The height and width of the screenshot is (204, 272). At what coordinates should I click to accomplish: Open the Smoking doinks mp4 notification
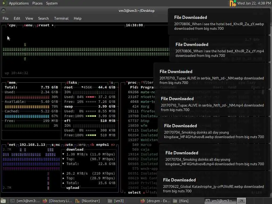point(215,157)
